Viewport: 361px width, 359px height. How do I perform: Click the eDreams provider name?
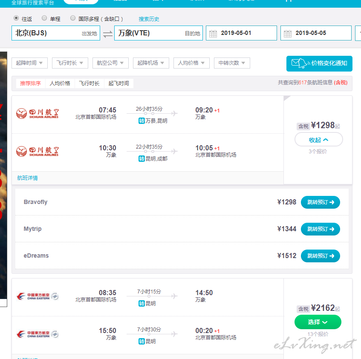click(36, 256)
